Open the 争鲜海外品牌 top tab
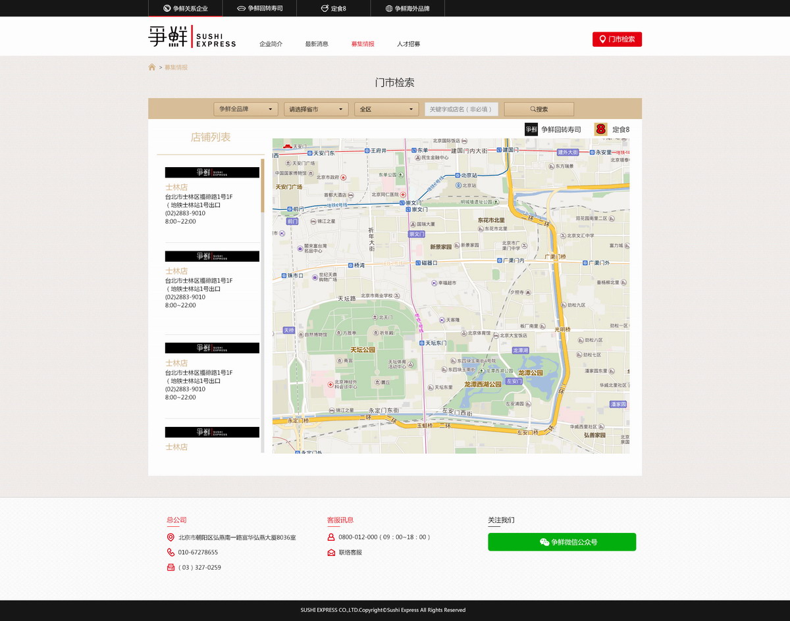The width and height of the screenshot is (790, 621). click(408, 9)
